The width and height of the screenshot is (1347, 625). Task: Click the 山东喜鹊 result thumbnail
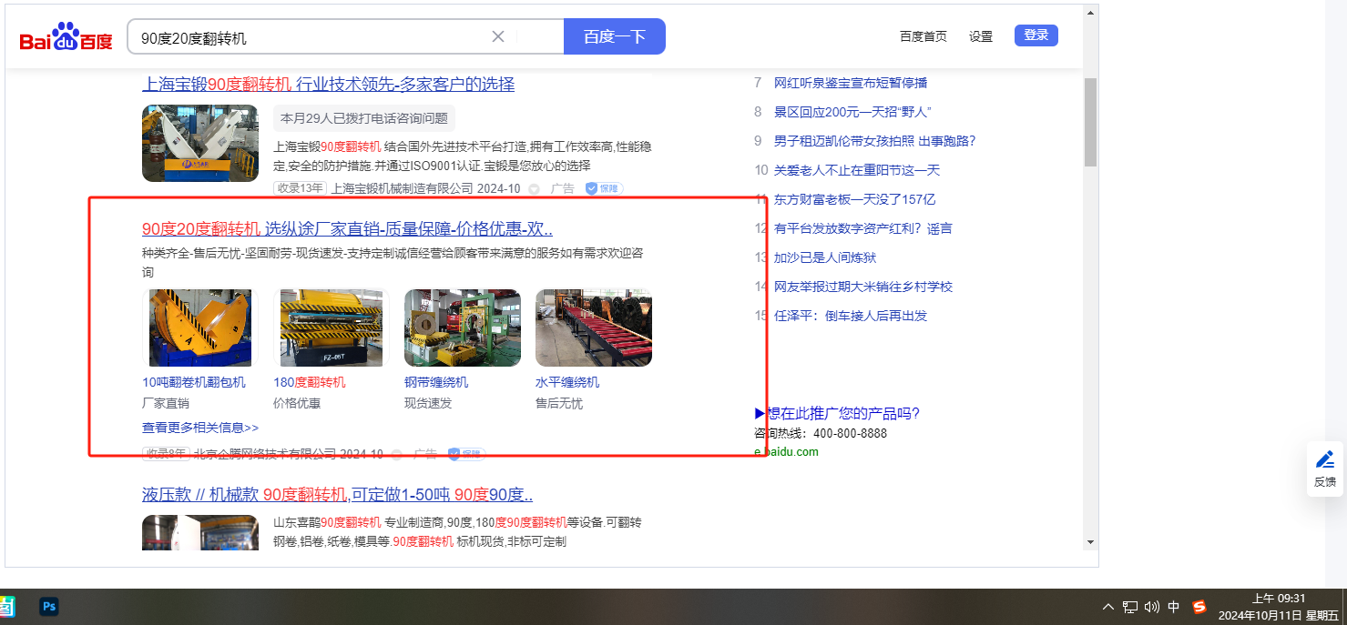coord(200,533)
